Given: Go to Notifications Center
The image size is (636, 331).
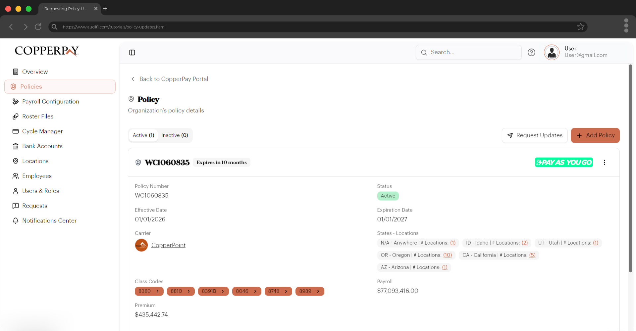Looking at the screenshot, I should 49,221.
